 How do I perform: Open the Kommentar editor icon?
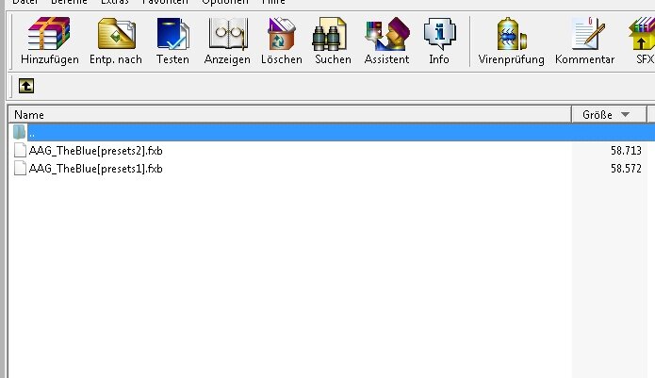584,41
